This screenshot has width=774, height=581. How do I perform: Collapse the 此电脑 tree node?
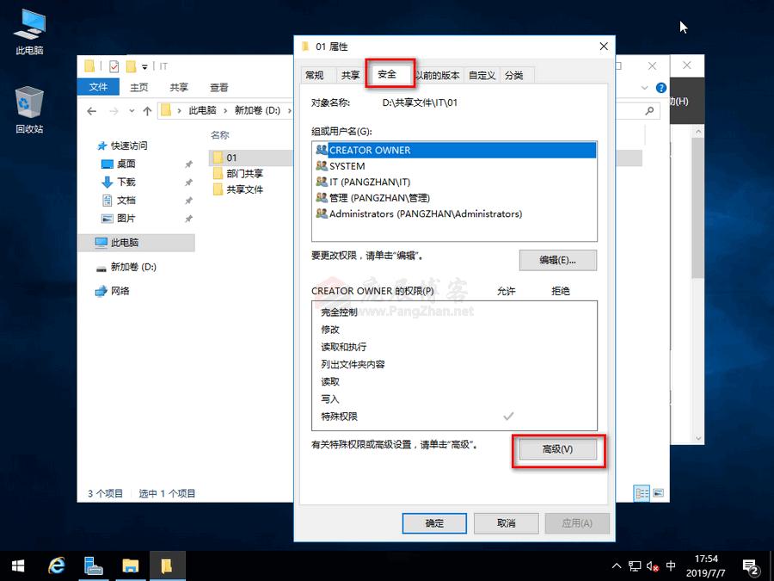point(88,242)
